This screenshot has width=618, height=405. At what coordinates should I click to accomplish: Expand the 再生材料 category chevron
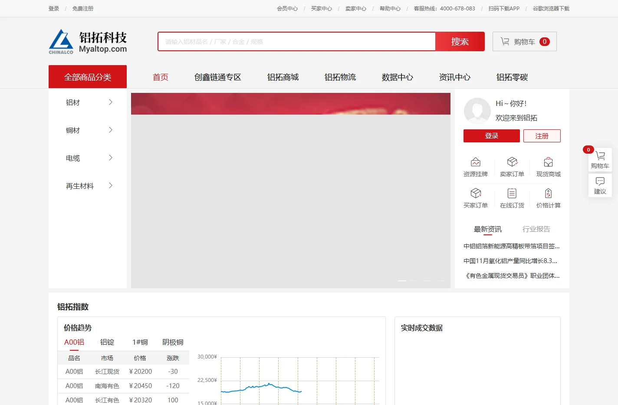point(111,185)
